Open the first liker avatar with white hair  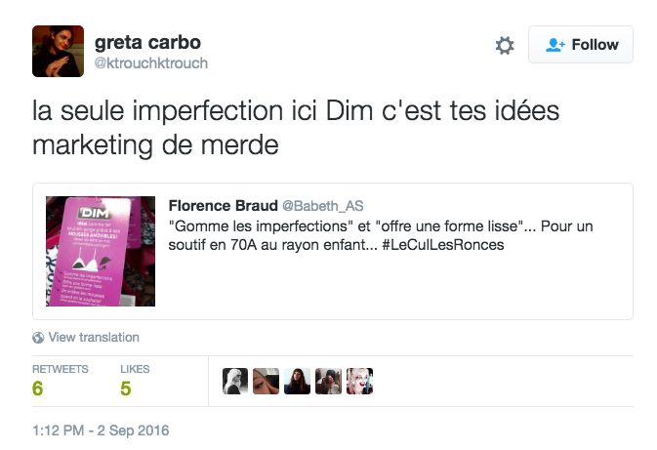235,382
